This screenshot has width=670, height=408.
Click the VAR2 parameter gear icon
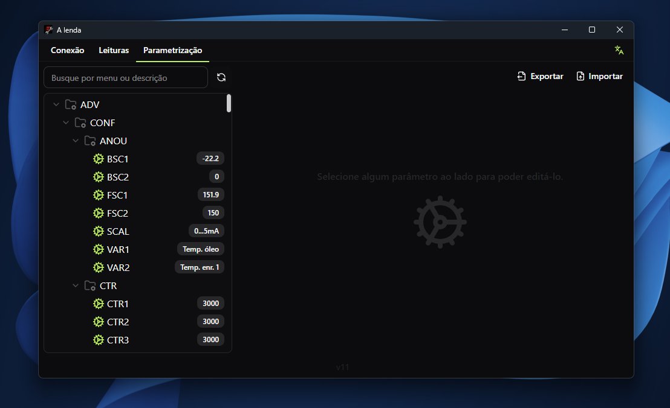(99, 268)
